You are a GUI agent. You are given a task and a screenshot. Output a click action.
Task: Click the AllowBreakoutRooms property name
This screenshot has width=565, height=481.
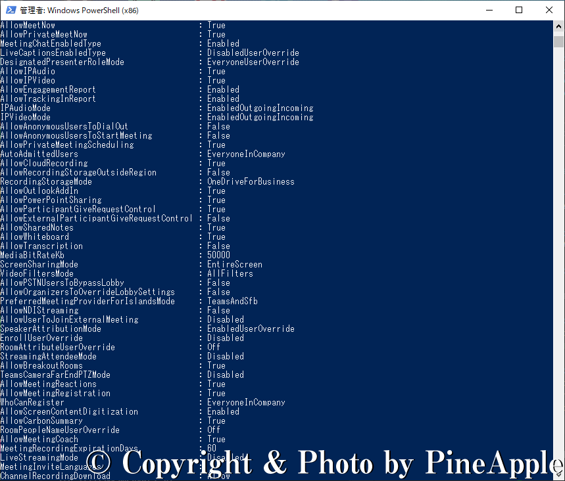click(x=41, y=365)
